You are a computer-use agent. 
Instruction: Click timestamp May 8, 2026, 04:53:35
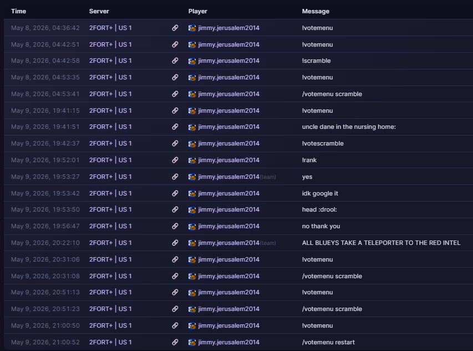click(x=45, y=77)
